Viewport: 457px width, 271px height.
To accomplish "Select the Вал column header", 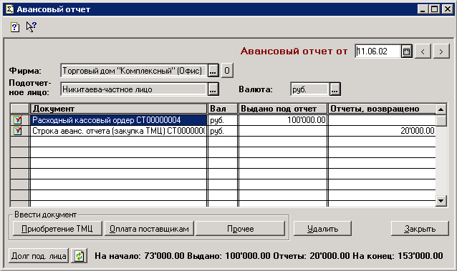I will pos(223,109).
